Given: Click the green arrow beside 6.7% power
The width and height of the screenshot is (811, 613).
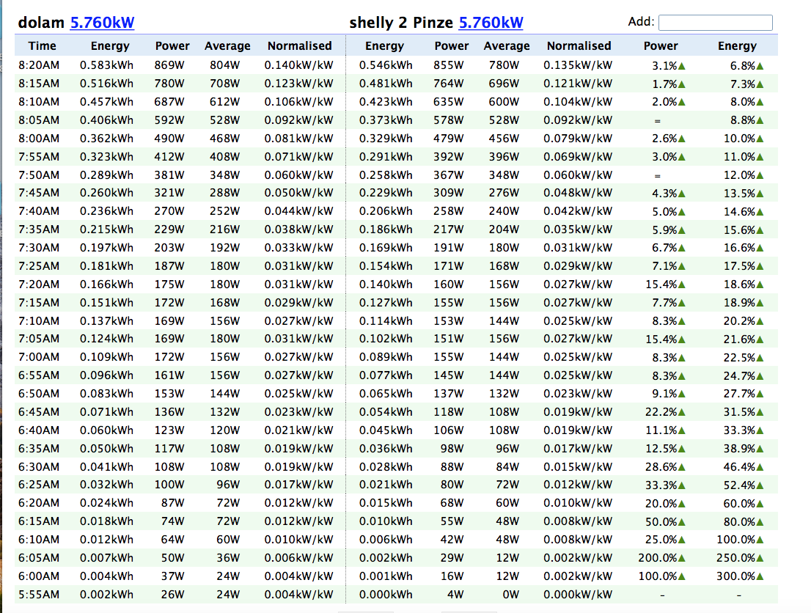Looking at the screenshot, I should pos(682,249).
